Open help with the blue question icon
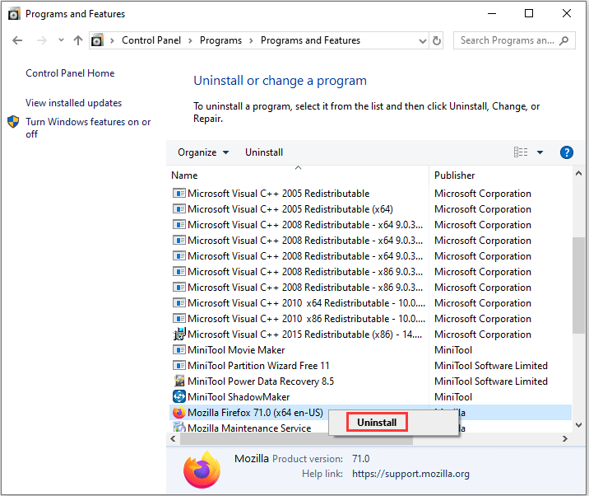Screen dimensions: 589x496 tap(567, 152)
